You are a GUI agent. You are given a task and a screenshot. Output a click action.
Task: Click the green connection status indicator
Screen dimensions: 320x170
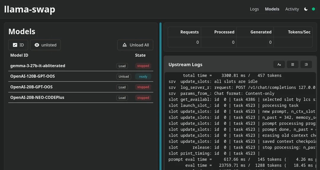point(313,9)
